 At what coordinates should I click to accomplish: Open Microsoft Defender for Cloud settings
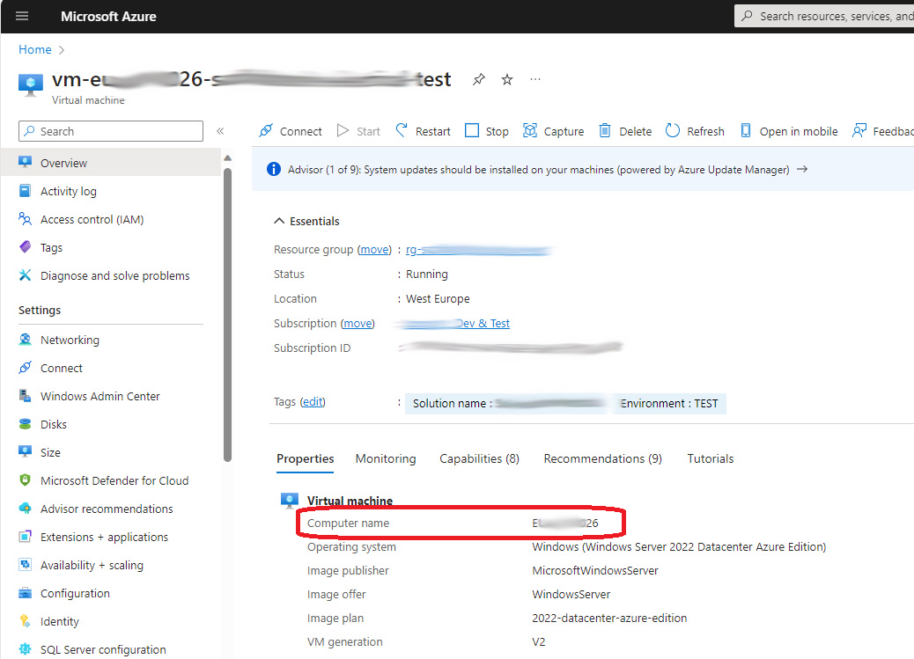(x=114, y=480)
